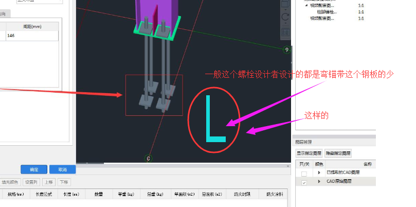Click the 开/关 column header in layer table
This screenshot has height=207, width=416.
pos(304,164)
